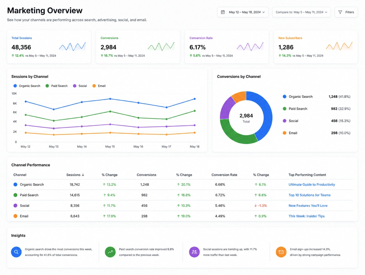
Task: Click the funnel icon in Filters button
Action: click(x=340, y=12)
